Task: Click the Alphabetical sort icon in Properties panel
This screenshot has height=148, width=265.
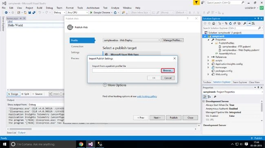Action: click(x=210, y=97)
